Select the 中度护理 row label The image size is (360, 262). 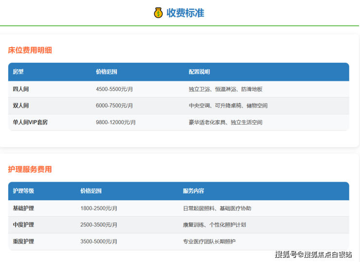23,225
